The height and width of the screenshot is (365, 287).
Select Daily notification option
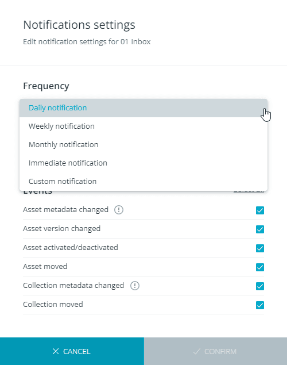[143, 108]
